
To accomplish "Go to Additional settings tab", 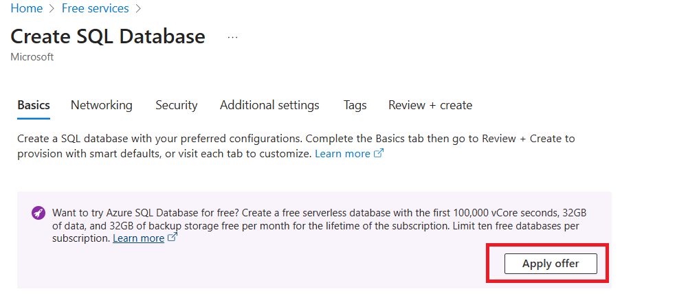I will (x=269, y=105).
